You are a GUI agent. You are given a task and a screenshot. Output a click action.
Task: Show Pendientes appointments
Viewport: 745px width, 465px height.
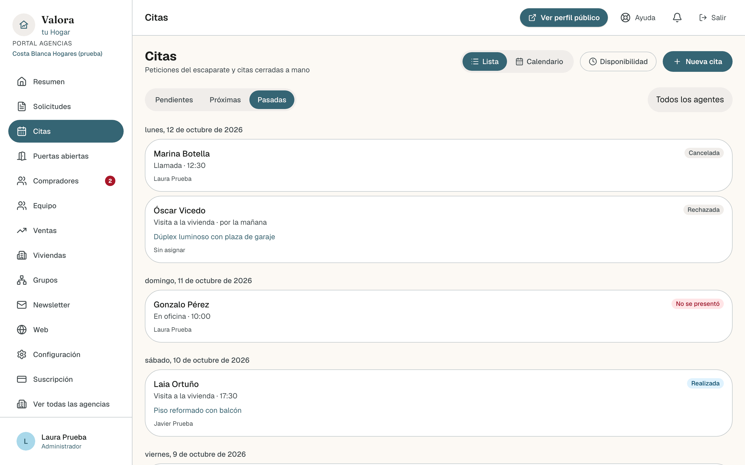pyautogui.click(x=174, y=100)
